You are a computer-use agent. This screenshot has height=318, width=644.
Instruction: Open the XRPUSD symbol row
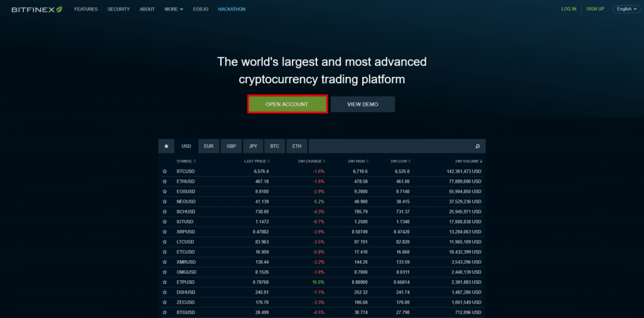pyautogui.click(x=321, y=232)
